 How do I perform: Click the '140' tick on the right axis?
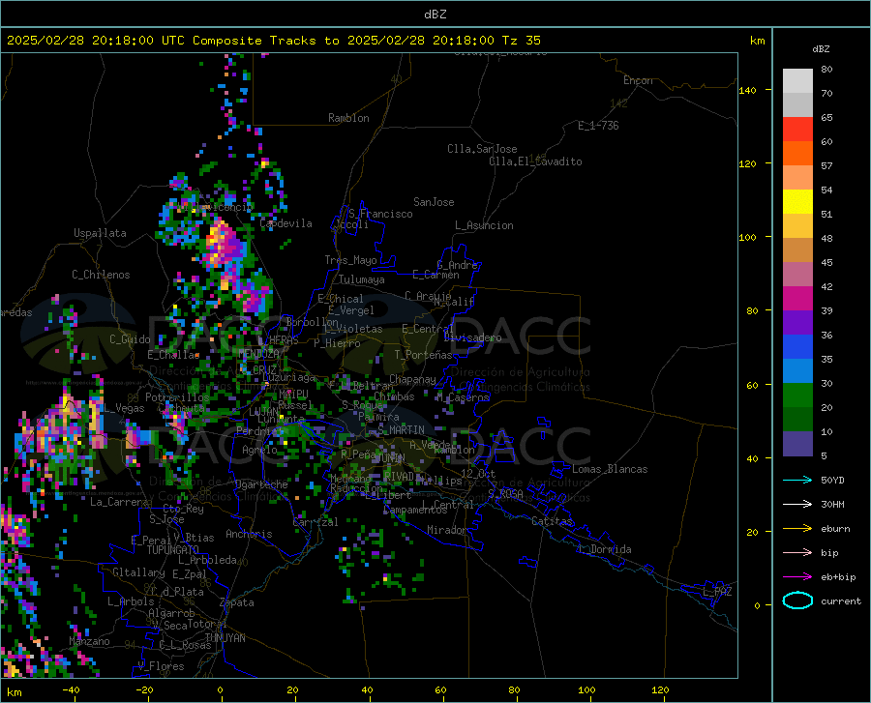click(x=747, y=90)
